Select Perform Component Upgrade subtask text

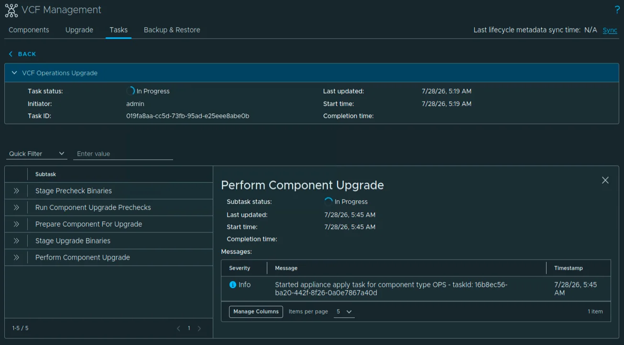pos(83,258)
